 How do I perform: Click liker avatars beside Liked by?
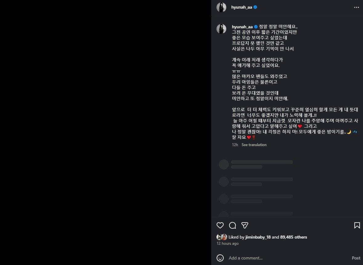[222, 237]
